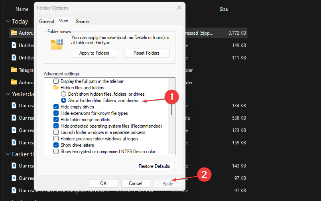The height and width of the screenshot is (201, 321).
Task: Enable Restore previous folder windows at logon
Action: point(56,138)
